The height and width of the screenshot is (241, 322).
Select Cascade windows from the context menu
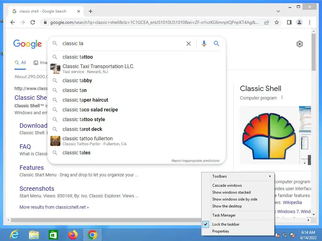tap(238, 185)
